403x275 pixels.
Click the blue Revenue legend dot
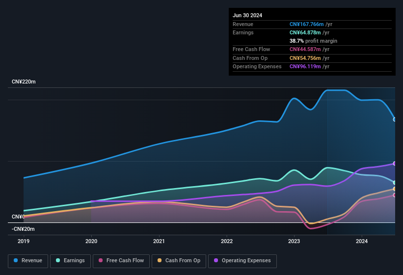pyautogui.click(x=16, y=261)
